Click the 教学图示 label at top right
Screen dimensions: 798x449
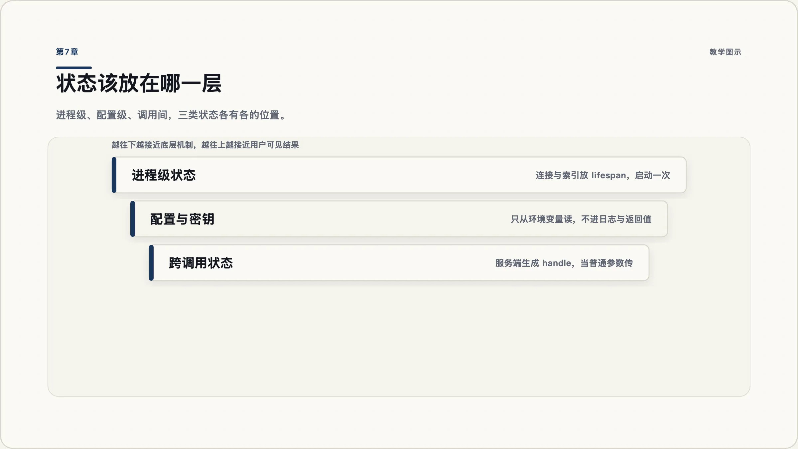[x=725, y=52]
